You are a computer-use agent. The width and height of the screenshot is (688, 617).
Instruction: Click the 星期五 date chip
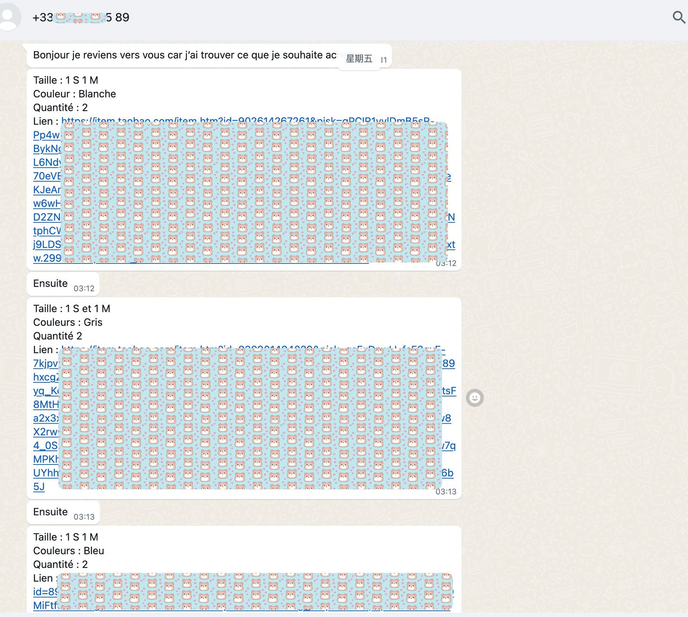(x=359, y=59)
